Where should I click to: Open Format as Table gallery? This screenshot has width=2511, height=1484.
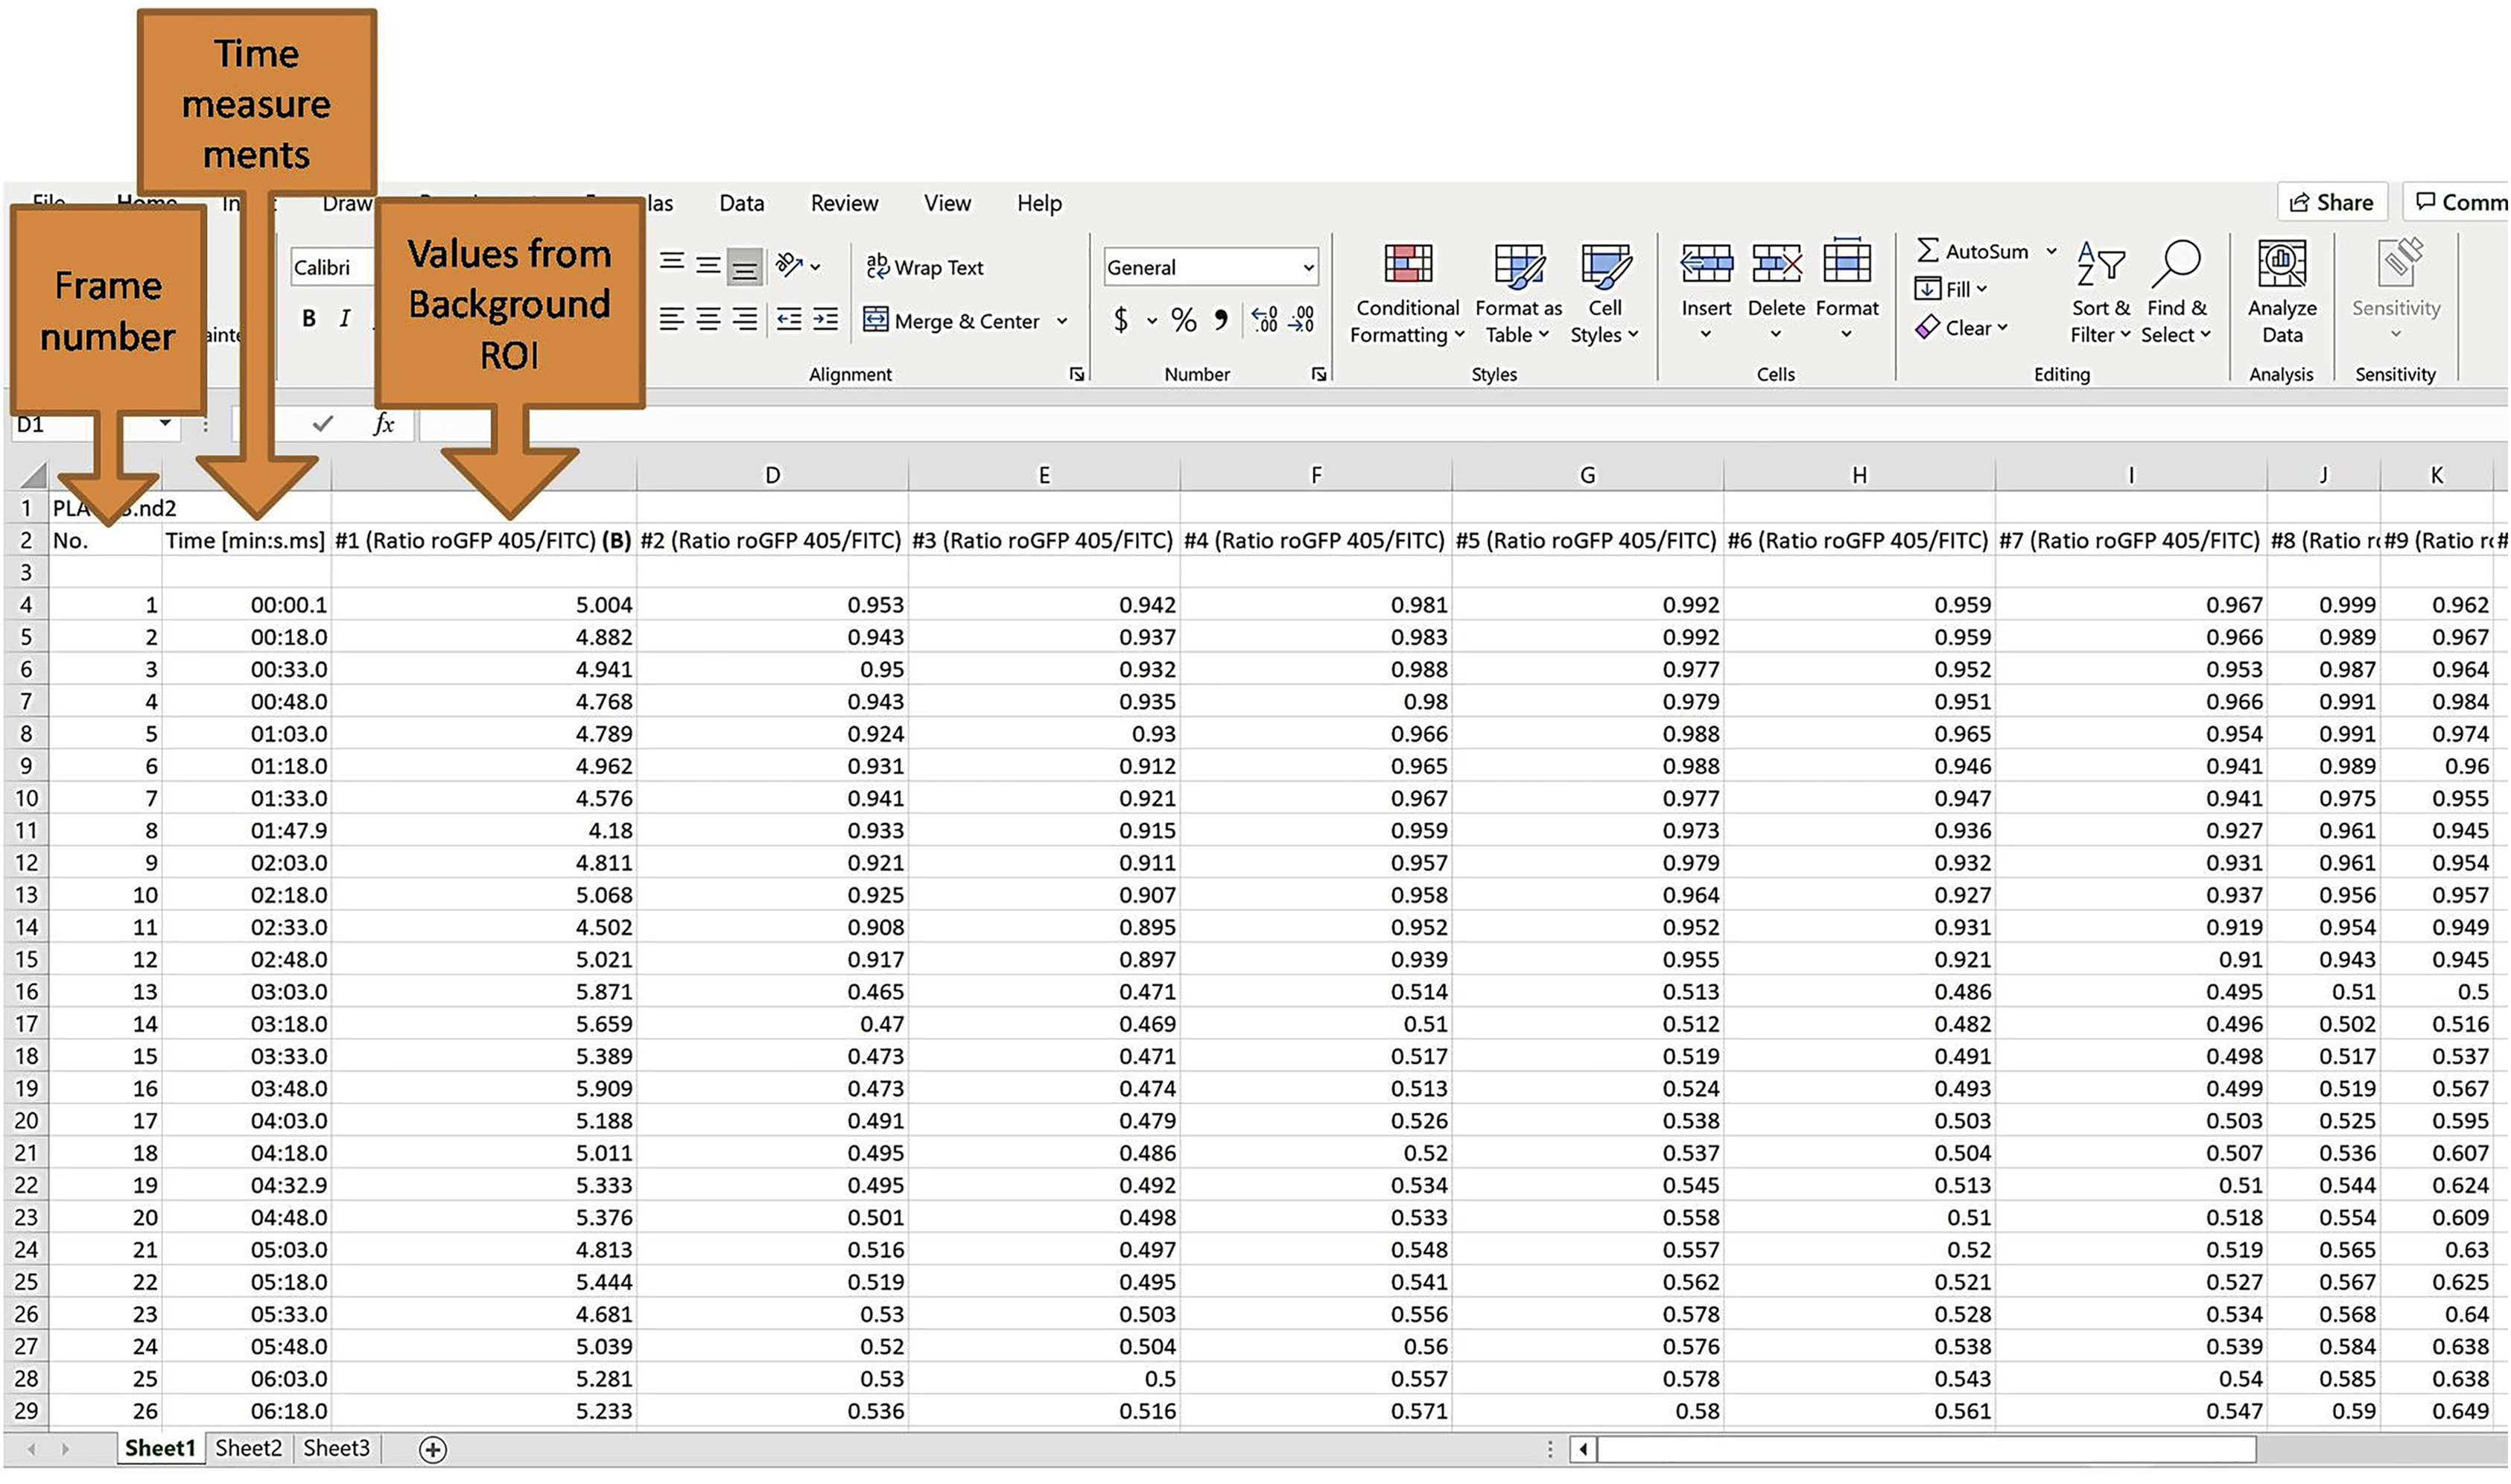[1517, 266]
